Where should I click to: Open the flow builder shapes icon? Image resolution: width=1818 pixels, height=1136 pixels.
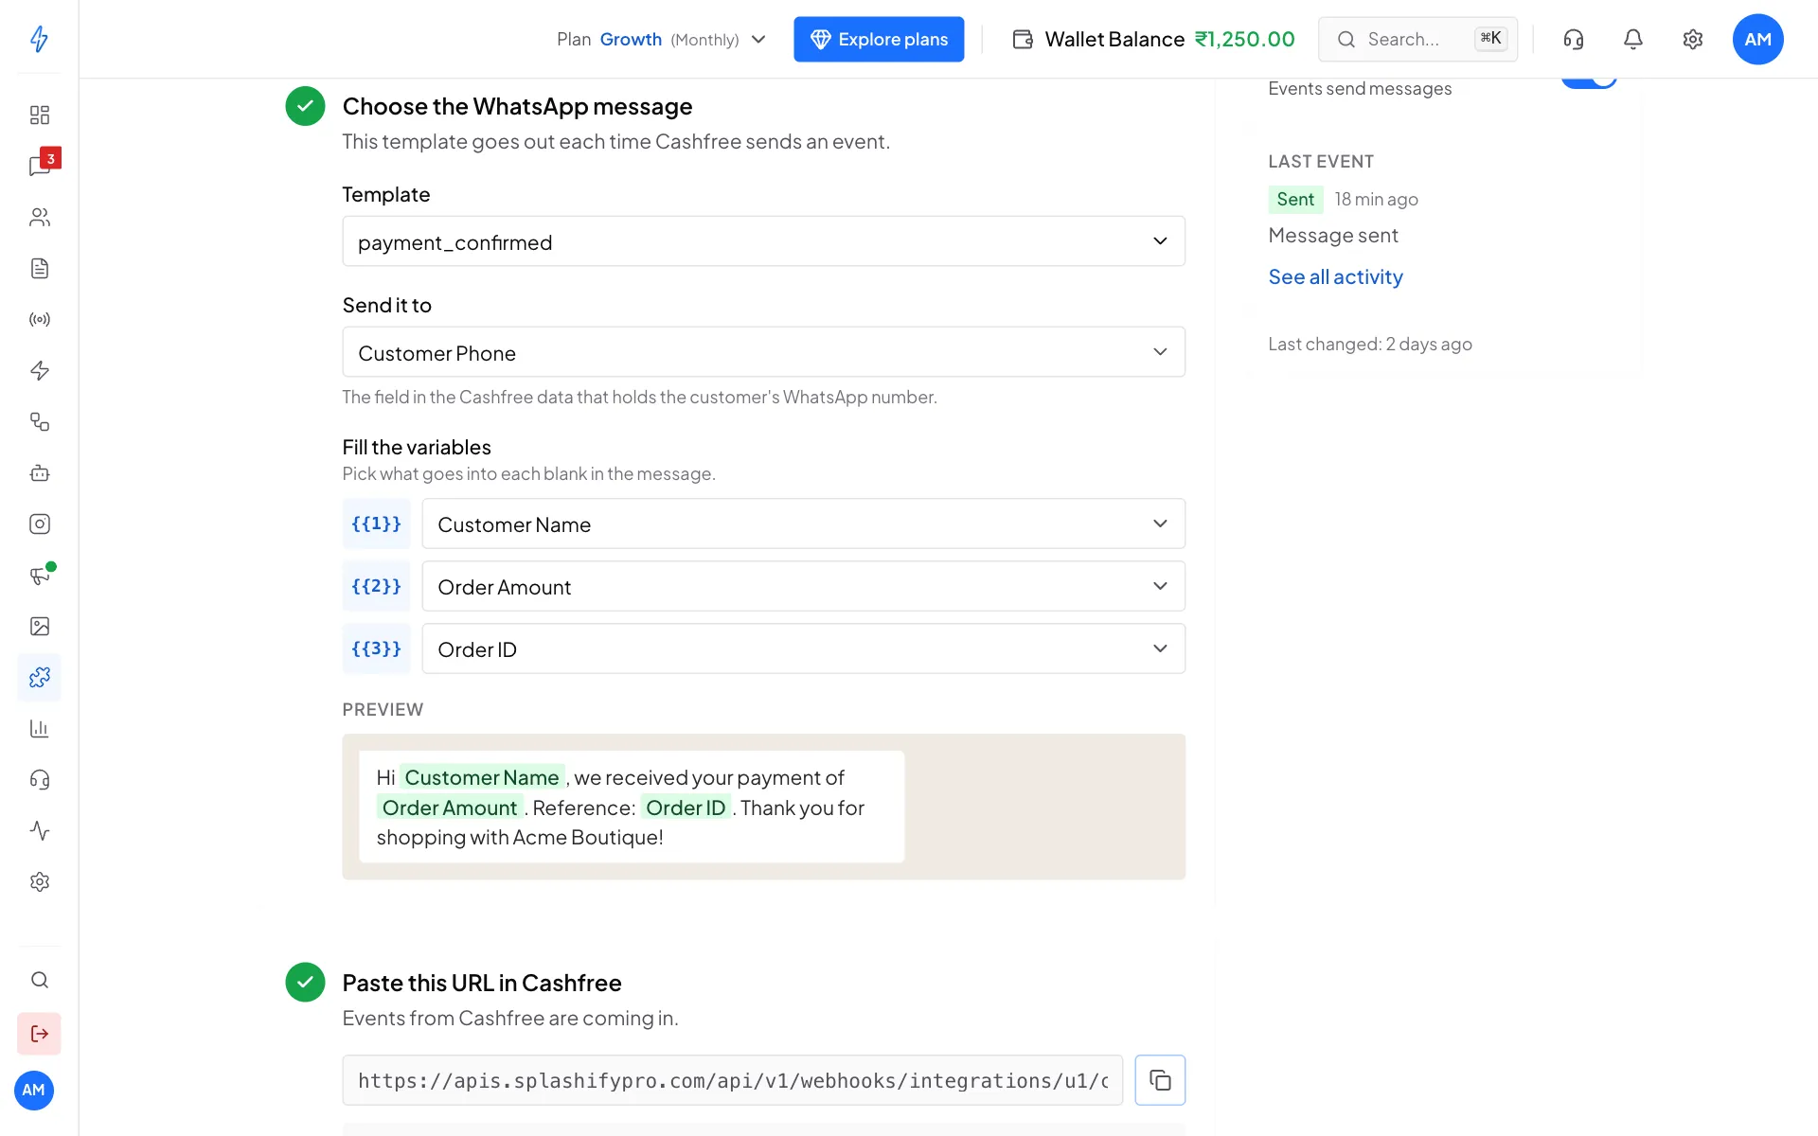click(39, 422)
